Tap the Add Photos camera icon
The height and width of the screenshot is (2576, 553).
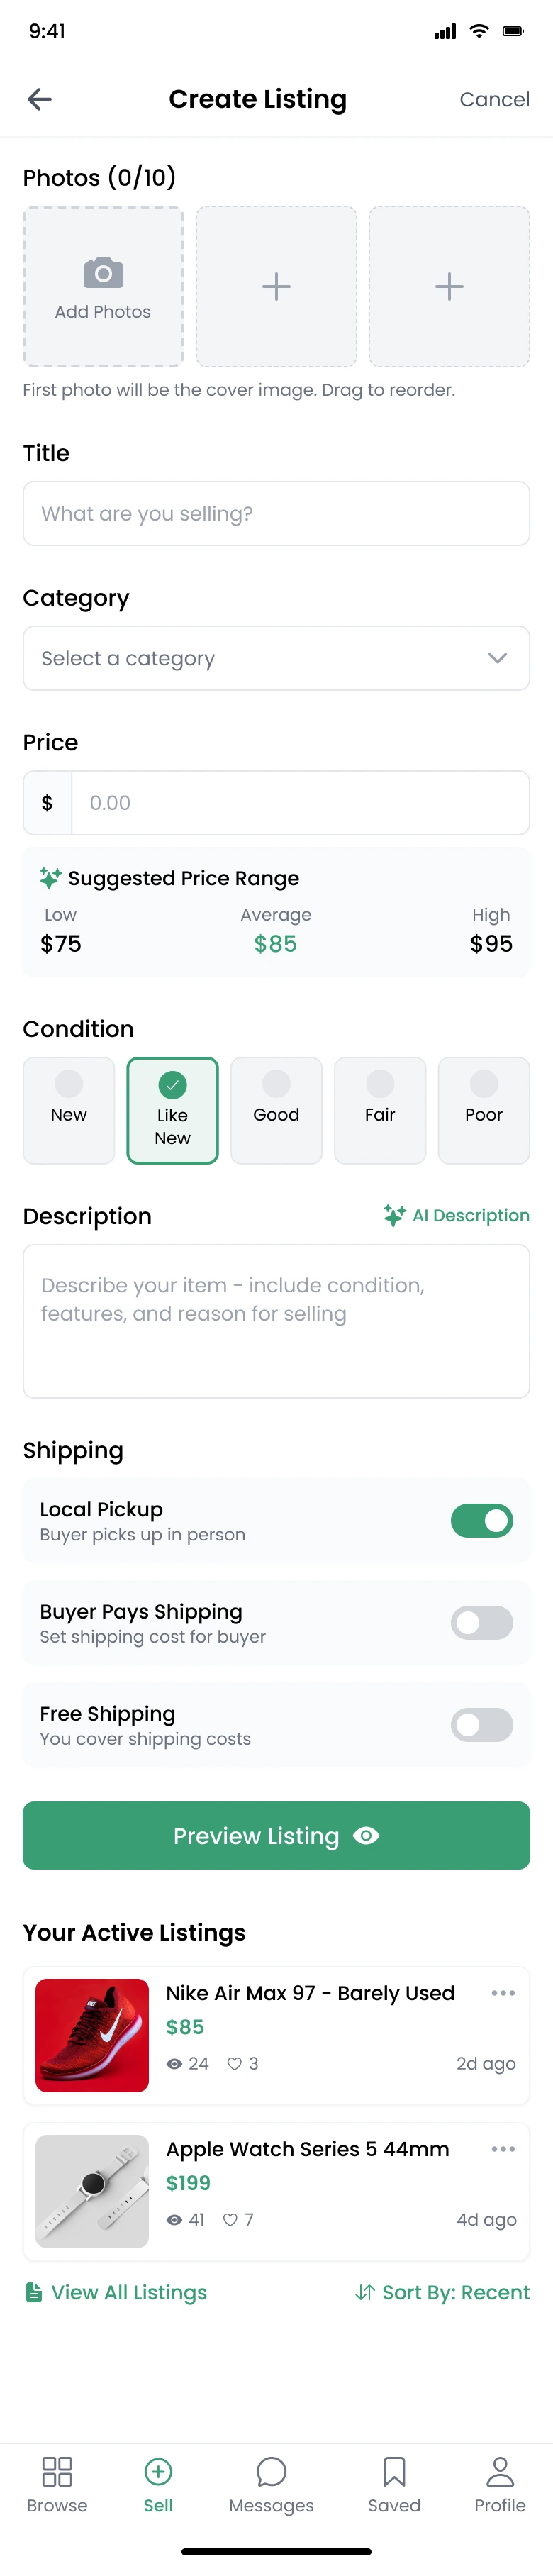[x=103, y=272]
